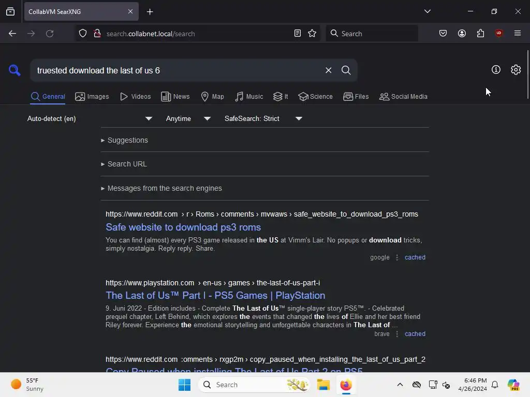Open the Extensions puzzle icon
The width and height of the screenshot is (530, 397).
coord(480,33)
